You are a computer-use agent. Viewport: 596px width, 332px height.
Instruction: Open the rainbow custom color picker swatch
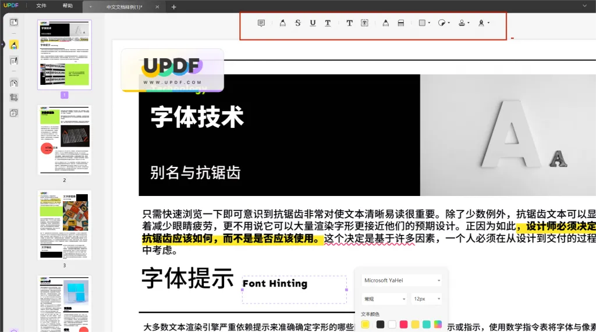tap(438, 324)
